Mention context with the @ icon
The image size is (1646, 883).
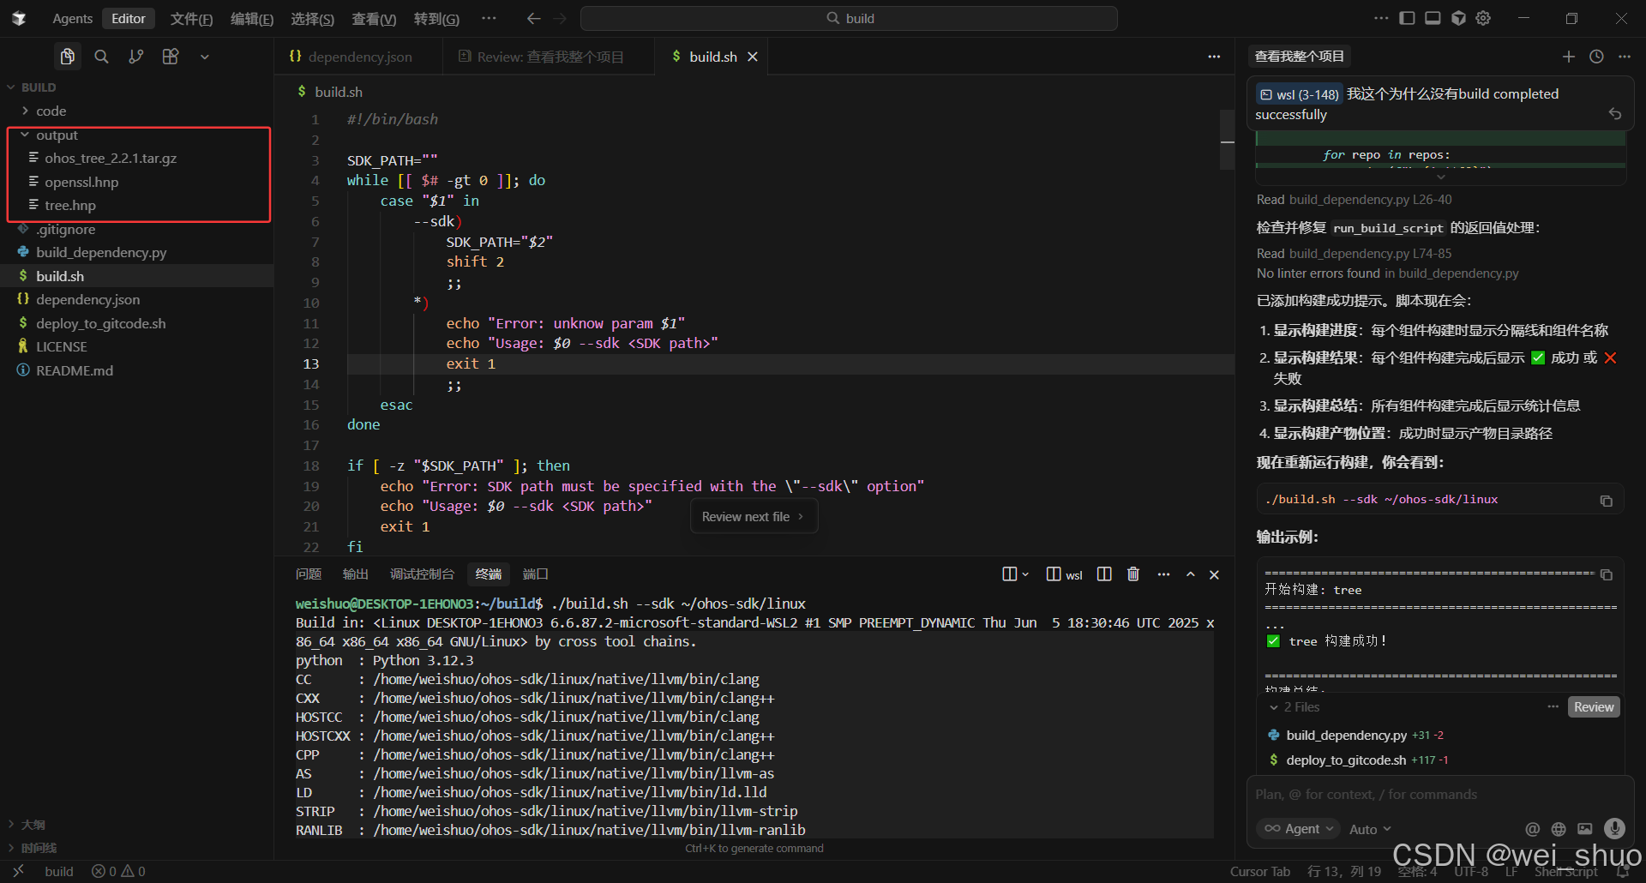click(x=1533, y=829)
